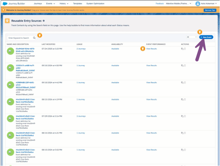This screenshot has width=220, height=166.
Task: Expand the Events menu in the top navigation
Action: pyautogui.click(x=50, y=4)
